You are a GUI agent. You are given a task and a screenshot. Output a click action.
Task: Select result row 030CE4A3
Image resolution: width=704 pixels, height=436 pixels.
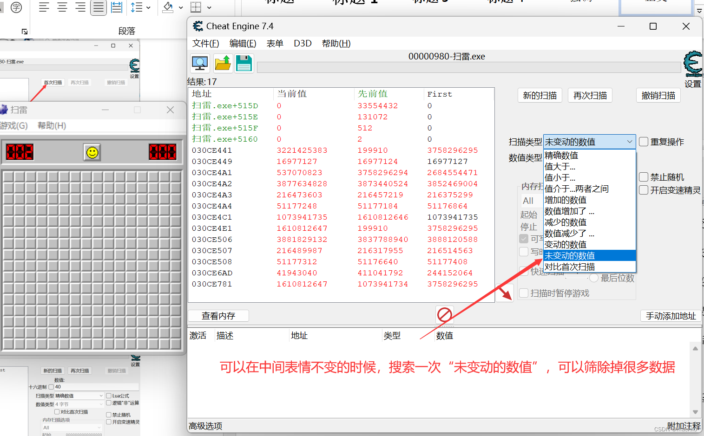pos(341,195)
